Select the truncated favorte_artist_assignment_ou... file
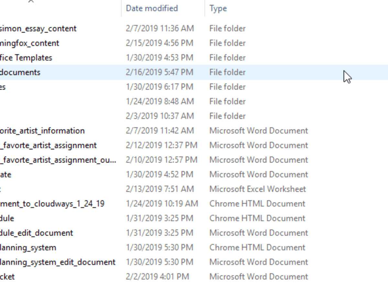Image resolution: width=388 pixels, height=291 pixels. [x=58, y=160]
